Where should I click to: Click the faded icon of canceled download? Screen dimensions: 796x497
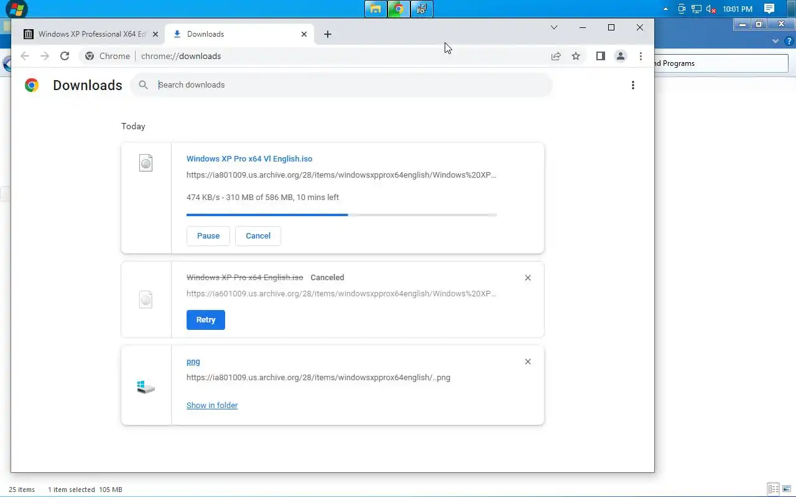point(146,300)
